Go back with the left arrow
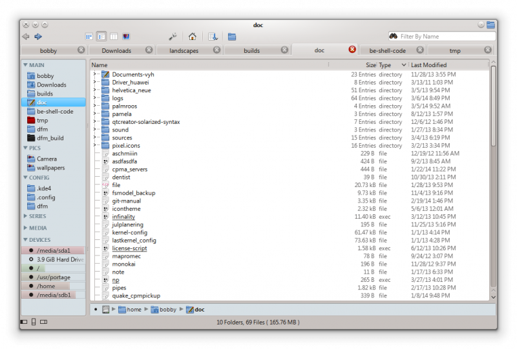This screenshot has width=517, height=349. coord(26,37)
